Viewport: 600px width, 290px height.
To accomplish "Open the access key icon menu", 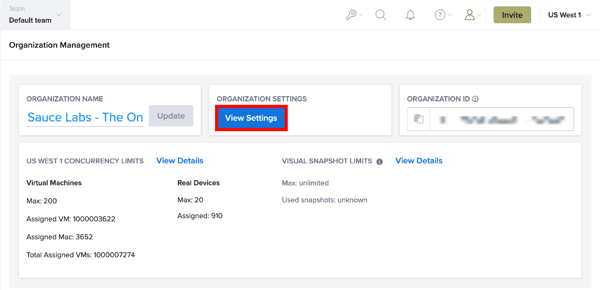I will [354, 15].
